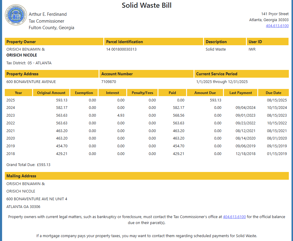Click the Exemption column header
This screenshot has height=241, width=293.
[x=84, y=93]
